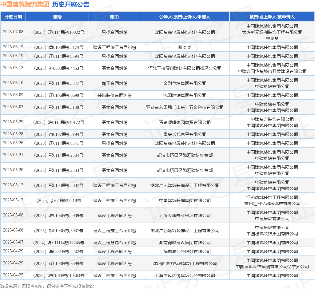Viewport: 315px width, 289px height.
Task: Click the 被告/被上诉人/被申请人 column header
Action: point(272,17)
